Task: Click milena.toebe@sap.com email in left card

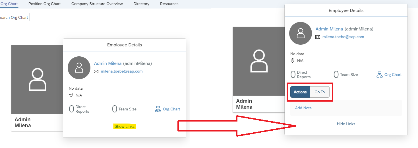Action: pyautogui.click(x=122, y=71)
